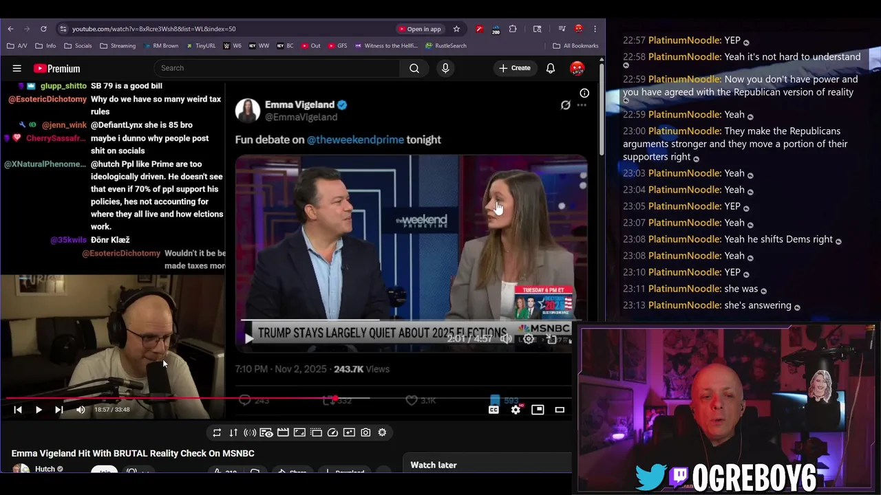Image resolution: width=881 pixels, height=495 pixels.
Task: Click the video info card icon
Action: [584, 93]
